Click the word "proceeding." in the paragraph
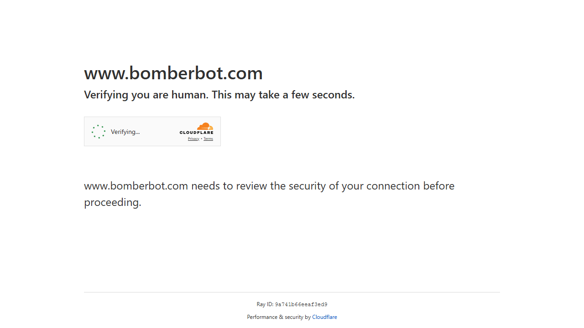Screen dimensions: 584x328 113,203
